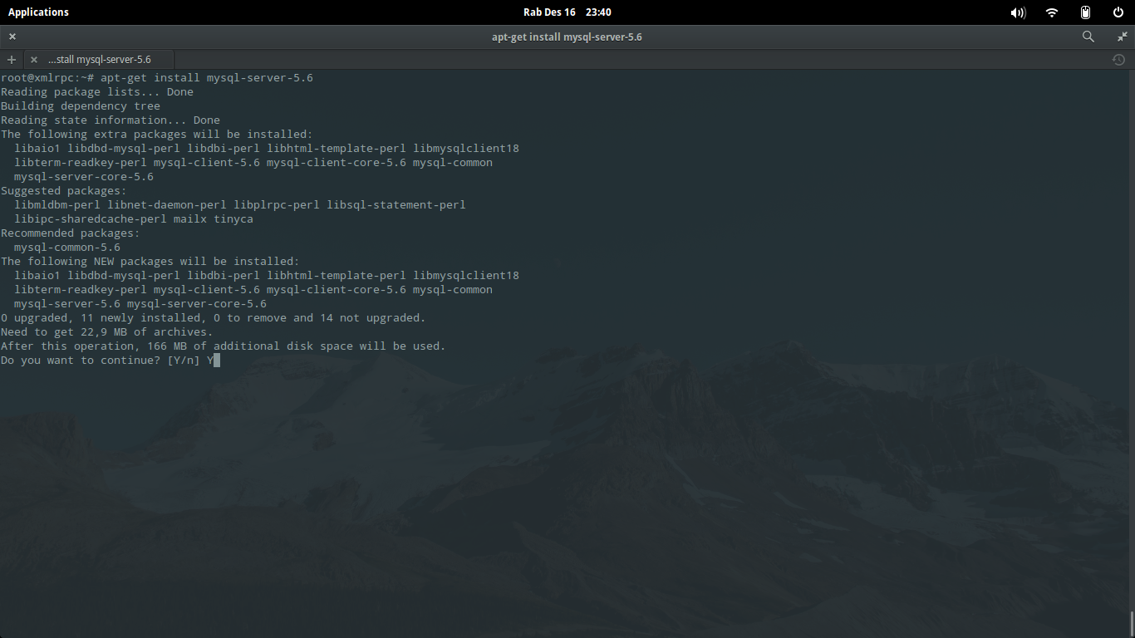Screen dimensions: 1135x638
Task: Open the clock and calendar indicator
Action: point(567,12)
